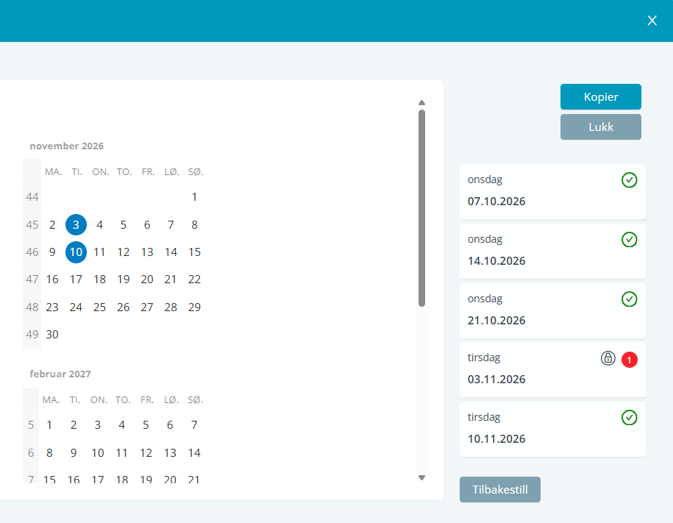
Task: Select February 9 in the 2027 calendar
Action: [74, 452]
